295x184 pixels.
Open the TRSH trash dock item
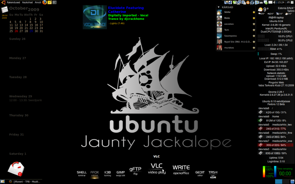213,174
